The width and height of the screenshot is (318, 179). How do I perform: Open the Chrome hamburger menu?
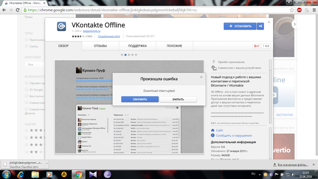(314, 10)
